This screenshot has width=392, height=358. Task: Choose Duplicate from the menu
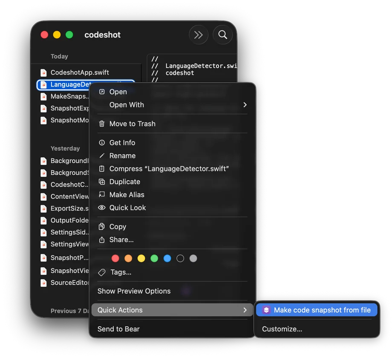pos(172,182)
